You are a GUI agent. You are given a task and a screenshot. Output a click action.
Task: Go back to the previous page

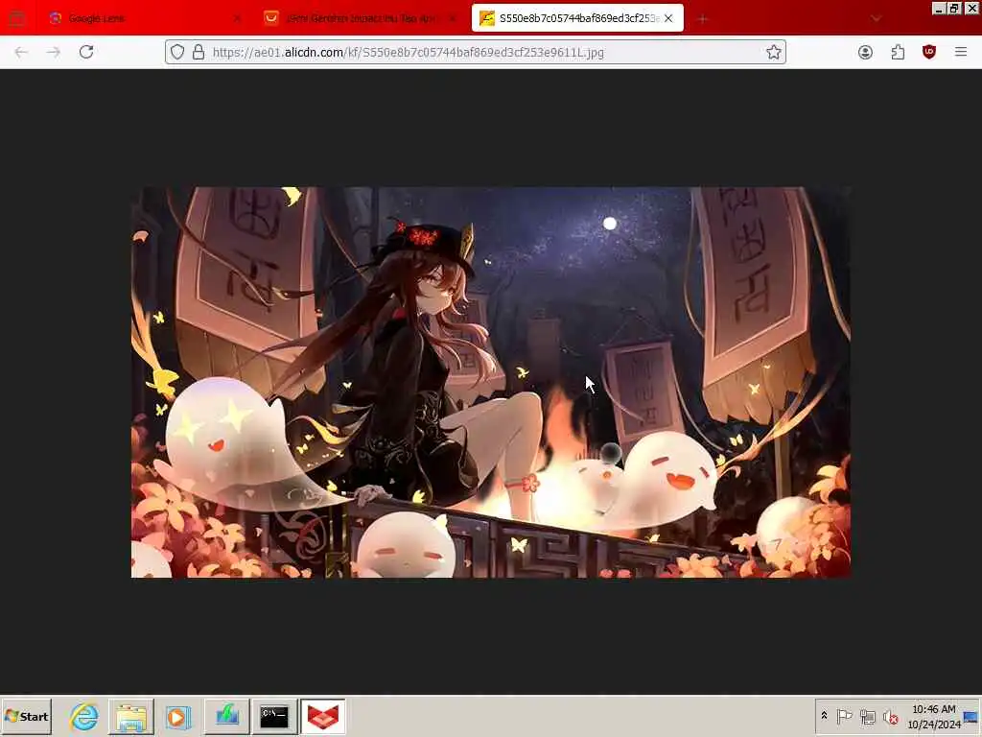[21, 52]
